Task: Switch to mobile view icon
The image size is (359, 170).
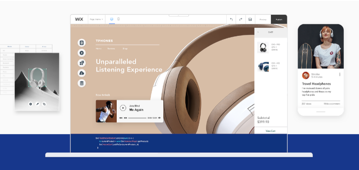Action: coord(118,19)
